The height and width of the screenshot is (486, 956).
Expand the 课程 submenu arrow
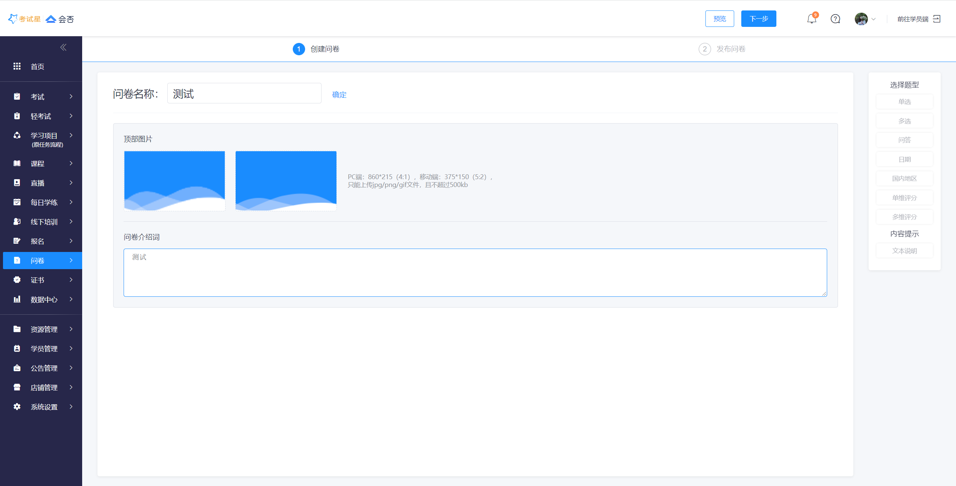[x=71, y=163]
